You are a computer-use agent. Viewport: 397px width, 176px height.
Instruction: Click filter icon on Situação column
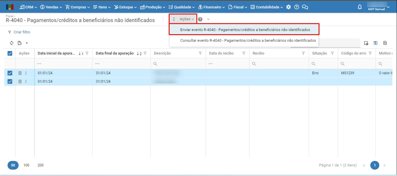click(x=332, y=53)
